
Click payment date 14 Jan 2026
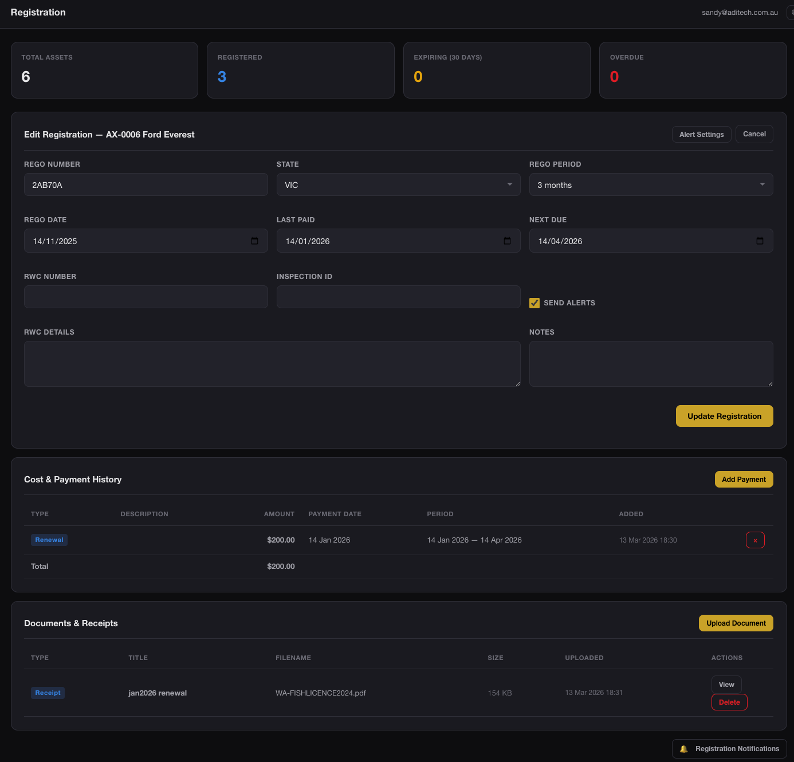329,540
